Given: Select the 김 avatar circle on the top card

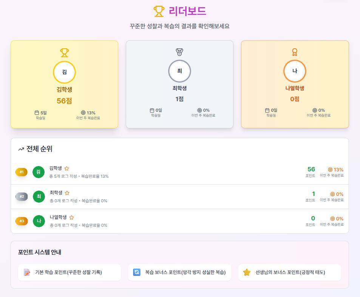Looking at the screenshot, I should point(64,72).
